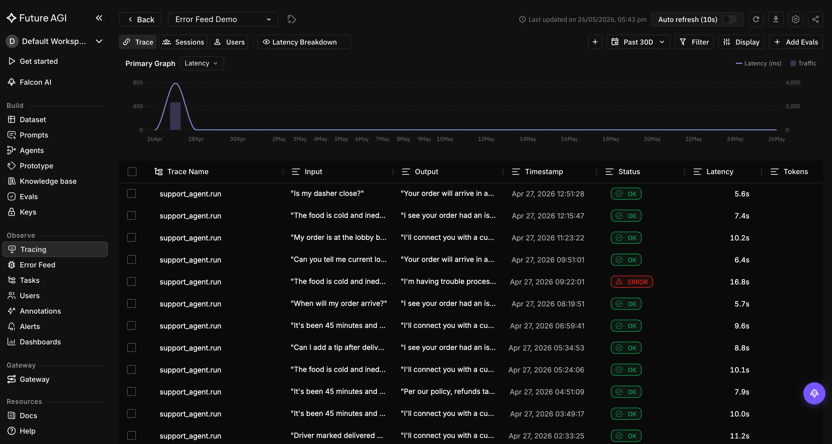The width and height of the screenshot is (832, 444).
Task: Click the tag icon next to Error Feed Demo
Action: coord(292,19)
